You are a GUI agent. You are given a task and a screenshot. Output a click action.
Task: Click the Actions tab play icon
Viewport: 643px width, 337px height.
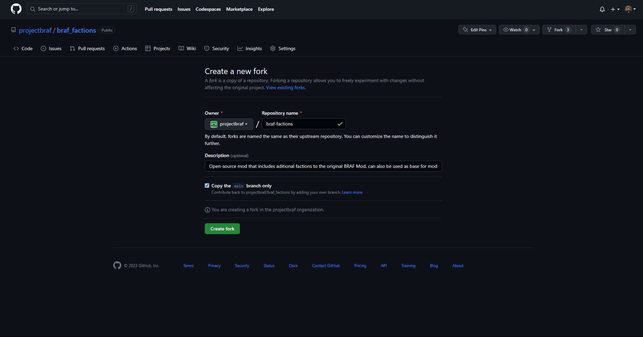[116, 48]
